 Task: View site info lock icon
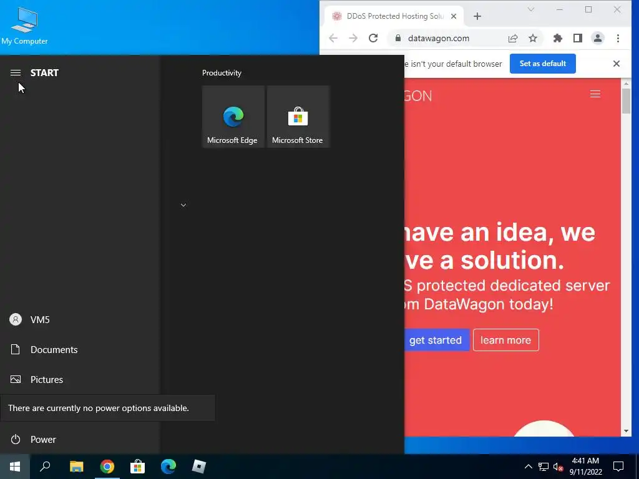pyautogui.click(x=398, y=38)
